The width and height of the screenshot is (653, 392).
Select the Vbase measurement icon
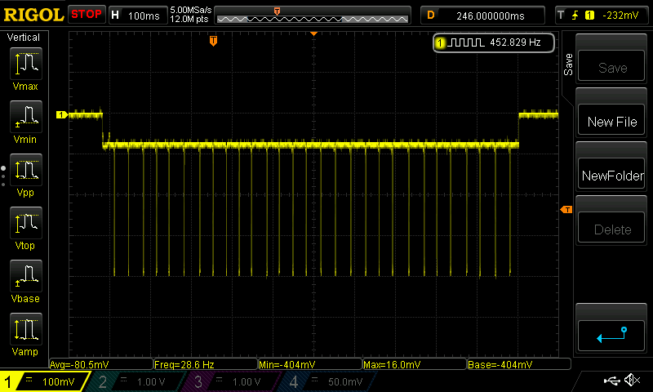(25, 282)
